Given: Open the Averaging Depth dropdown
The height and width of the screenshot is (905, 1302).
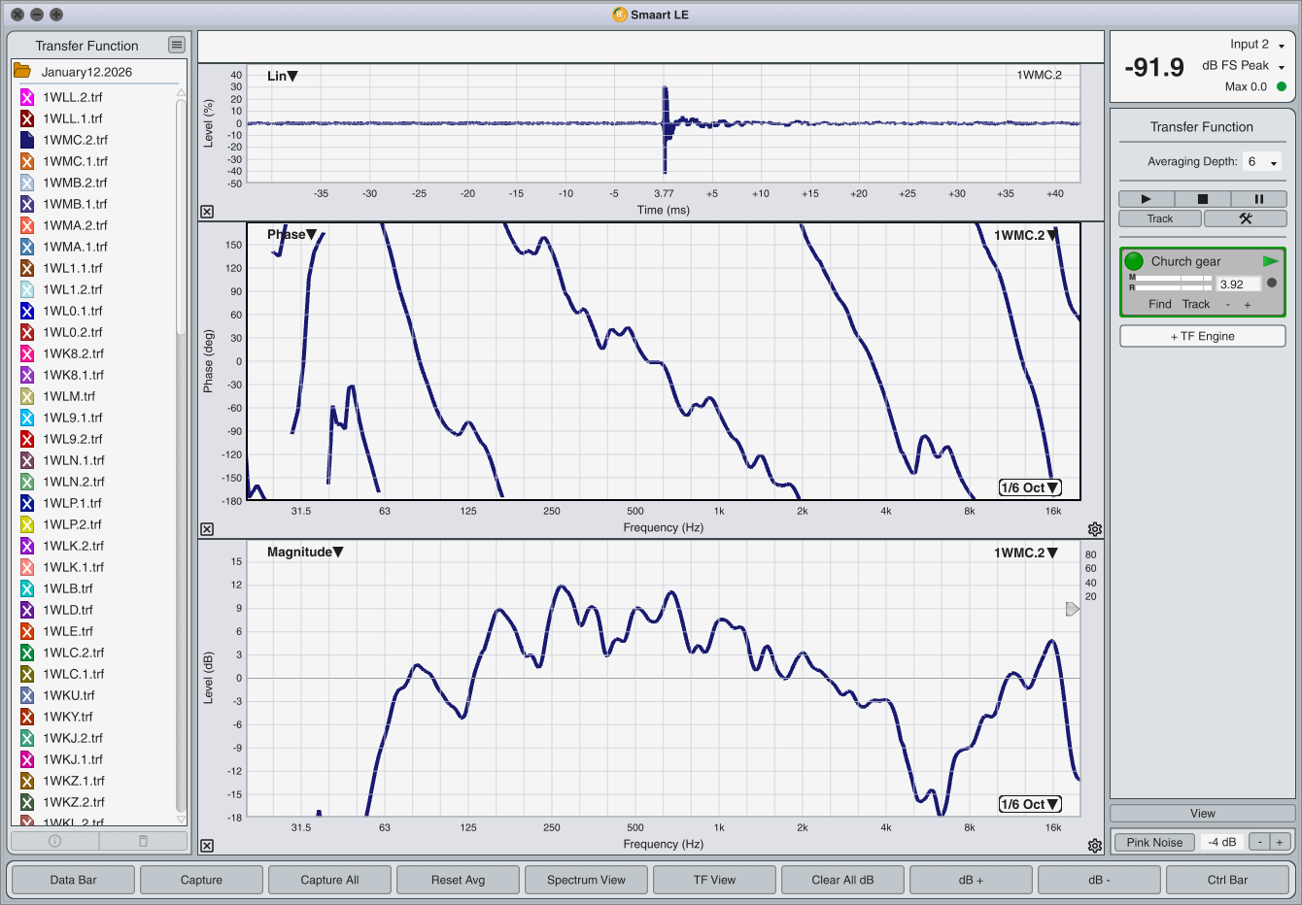Looking at the screenshot, I should pyautogui.click(x=1262, y=162).
